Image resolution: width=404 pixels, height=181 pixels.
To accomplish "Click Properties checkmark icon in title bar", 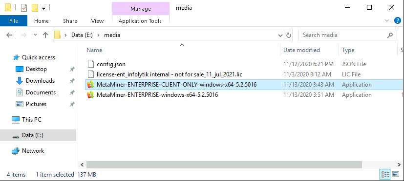I will tap(24, 8).
